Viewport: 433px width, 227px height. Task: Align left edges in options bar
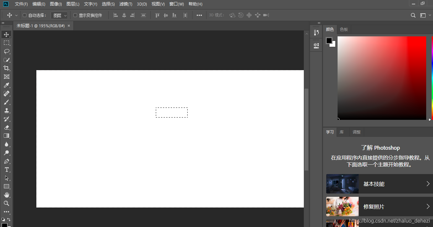pos(116,15)
